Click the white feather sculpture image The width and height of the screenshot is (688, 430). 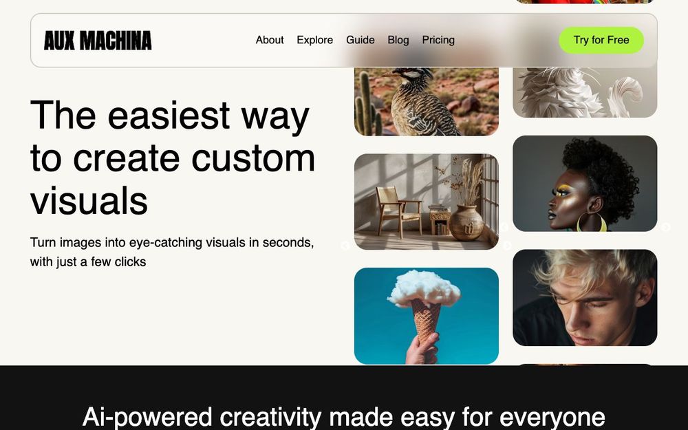[585, 92]
